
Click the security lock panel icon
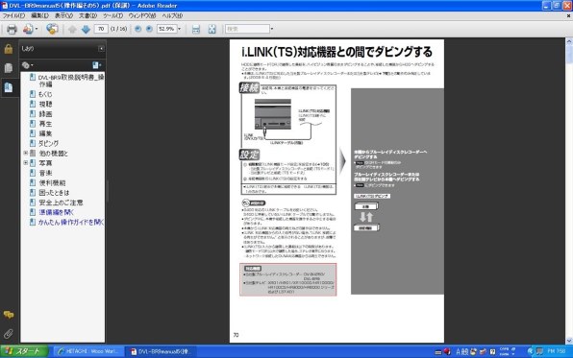[9, 49]
